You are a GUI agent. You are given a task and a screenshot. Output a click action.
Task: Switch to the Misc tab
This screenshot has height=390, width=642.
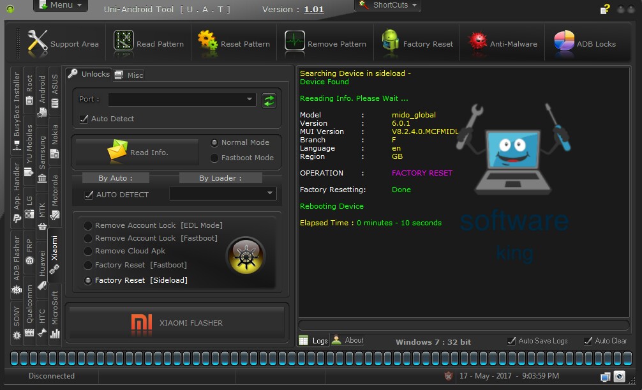[x=129, y=75]
